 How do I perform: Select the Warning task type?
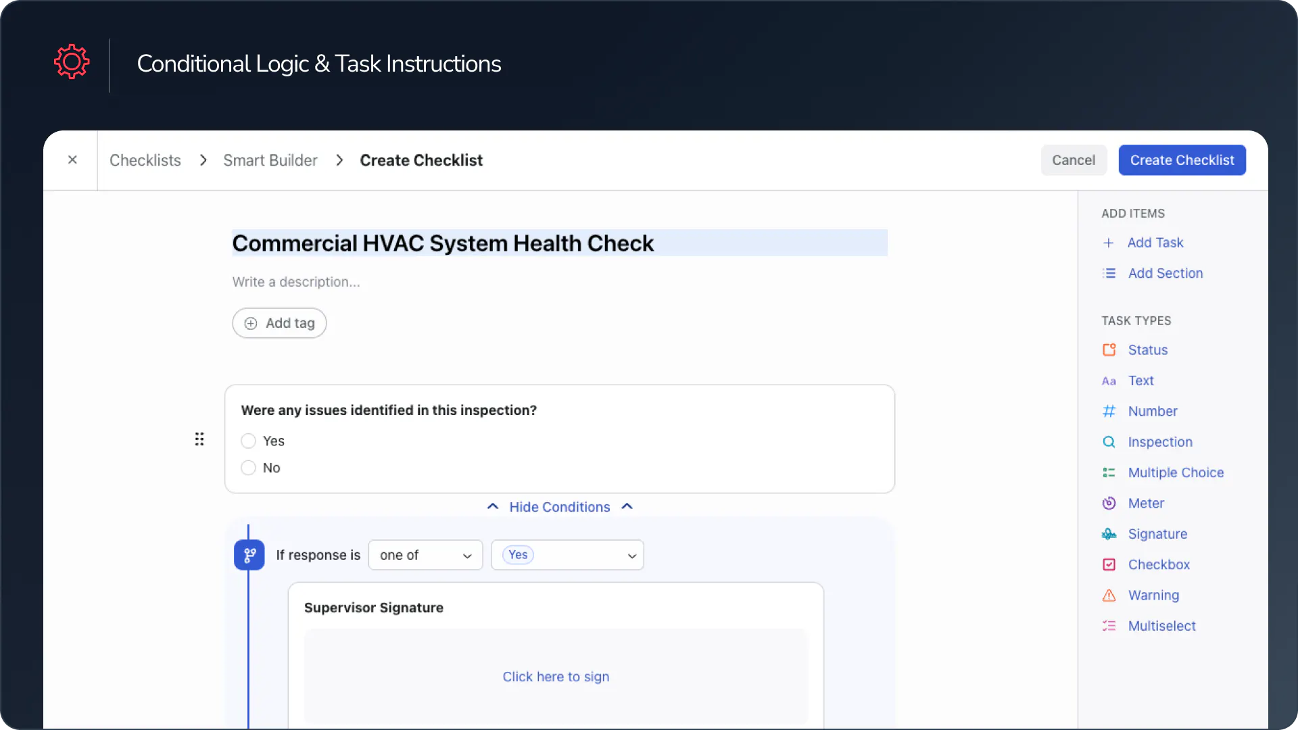[1153, 595]
